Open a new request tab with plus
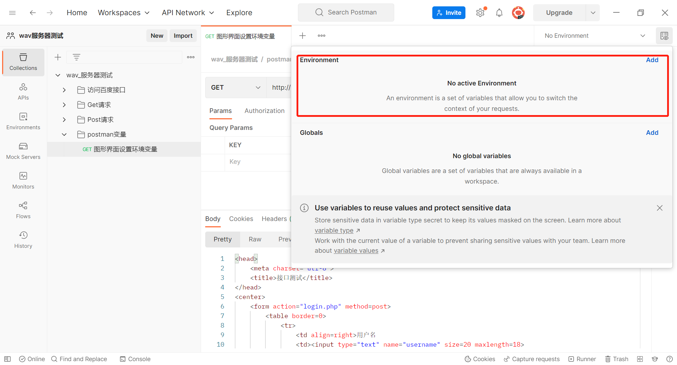Screen dimensions: 677x365 tap(303, 36)
